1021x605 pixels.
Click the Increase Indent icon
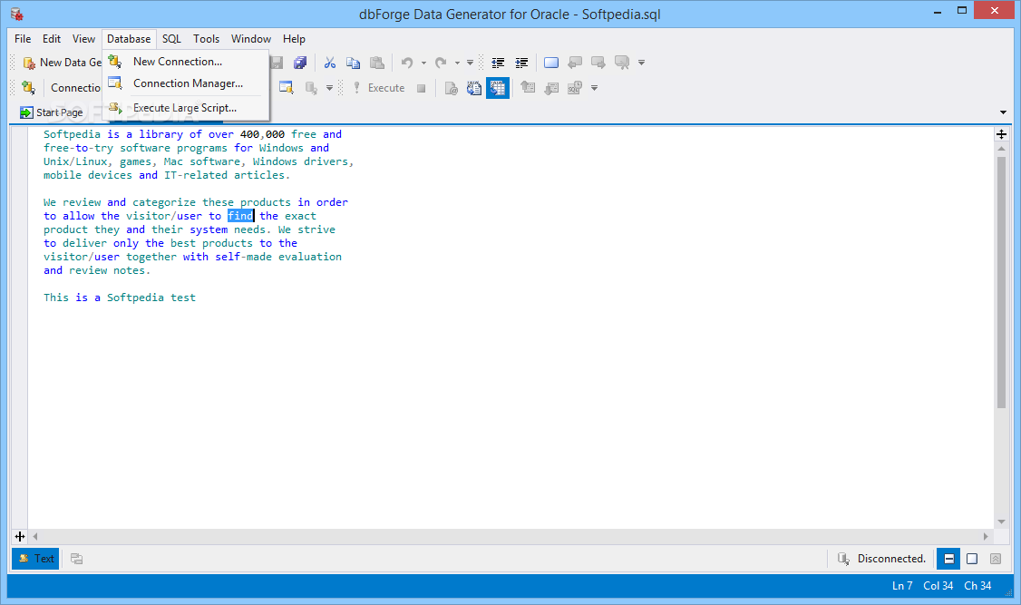click(x=521, y=63)
